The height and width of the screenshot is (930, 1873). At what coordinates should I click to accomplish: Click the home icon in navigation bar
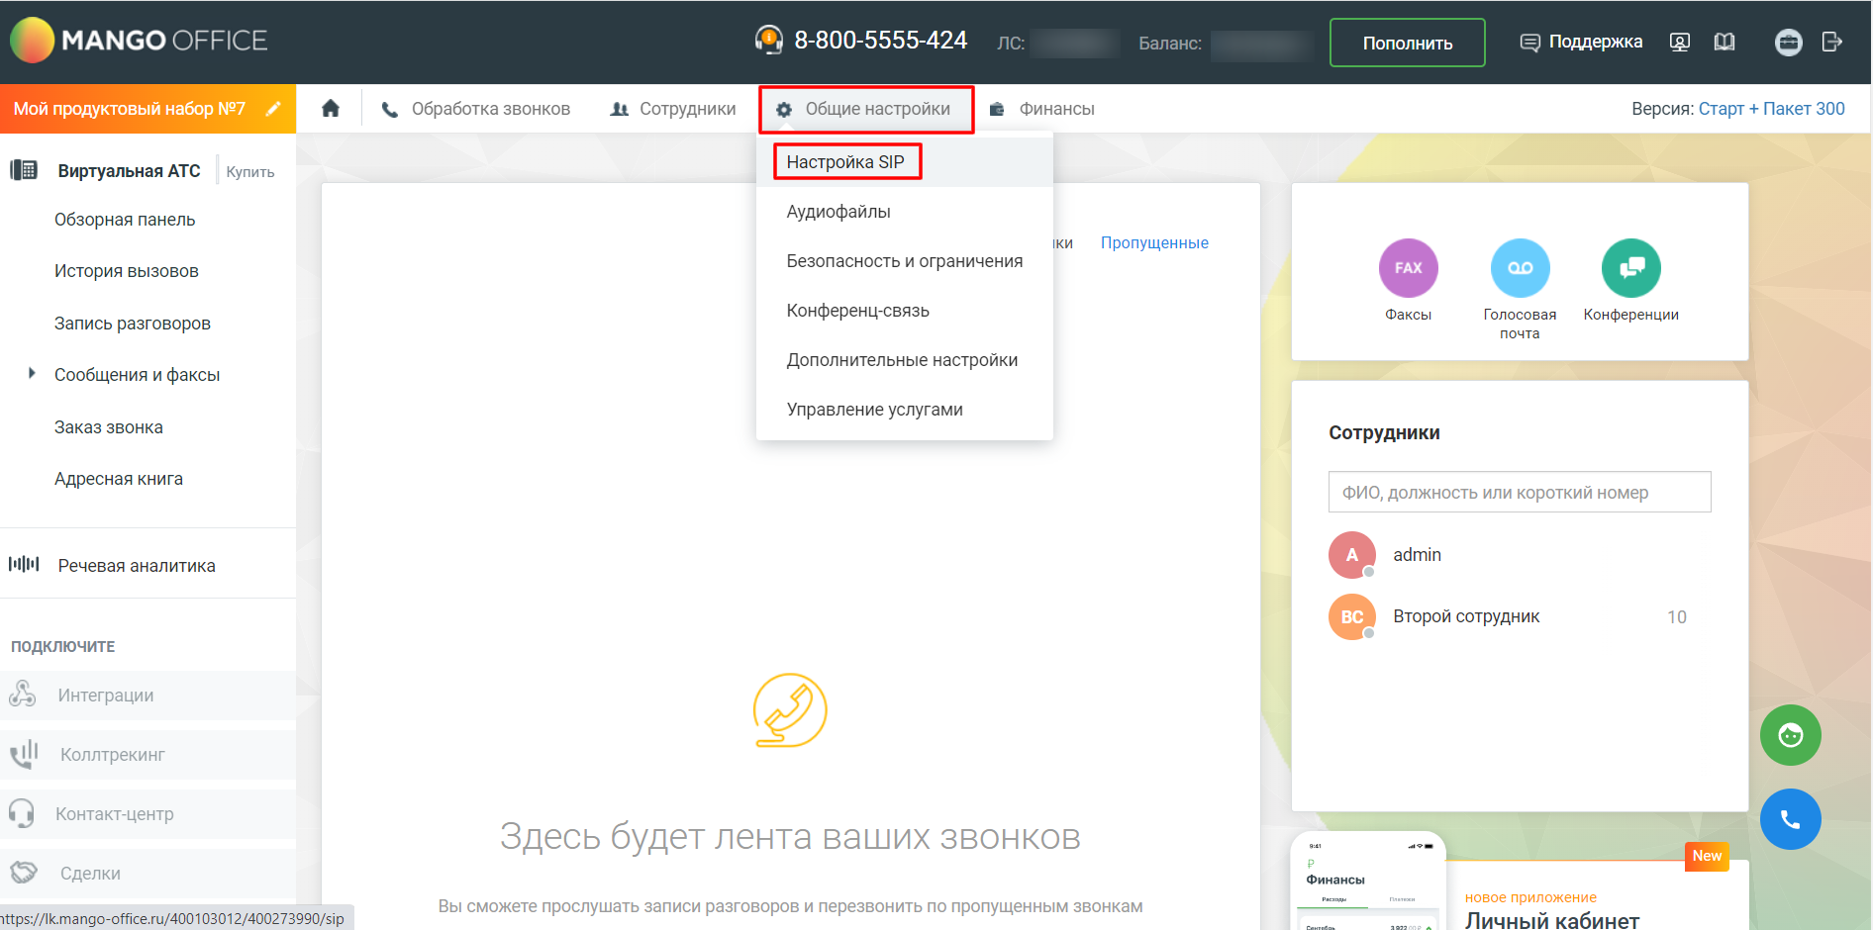pos(331,109)
